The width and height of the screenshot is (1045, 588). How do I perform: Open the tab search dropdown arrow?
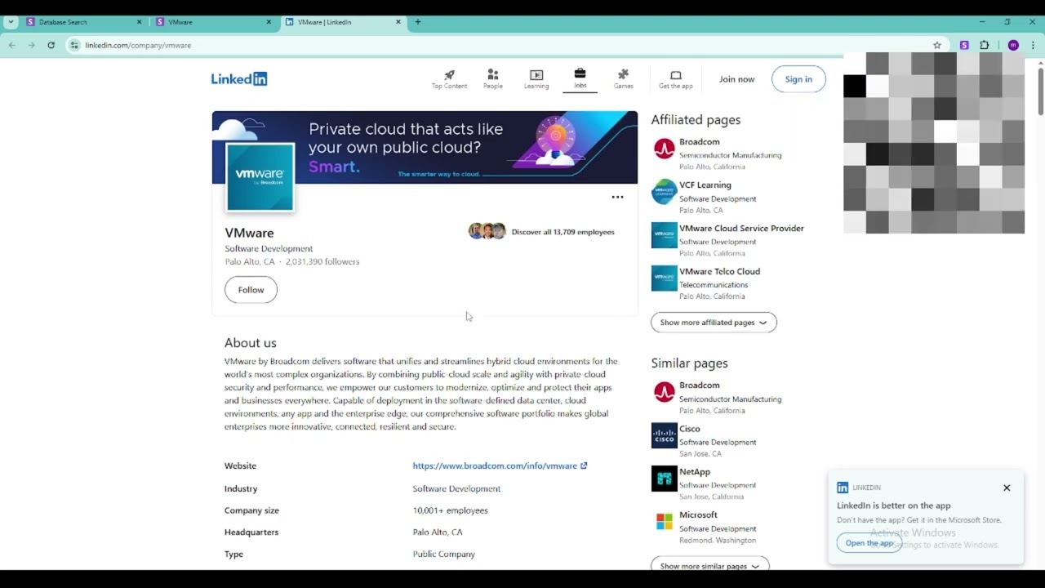tap(11, 22)
